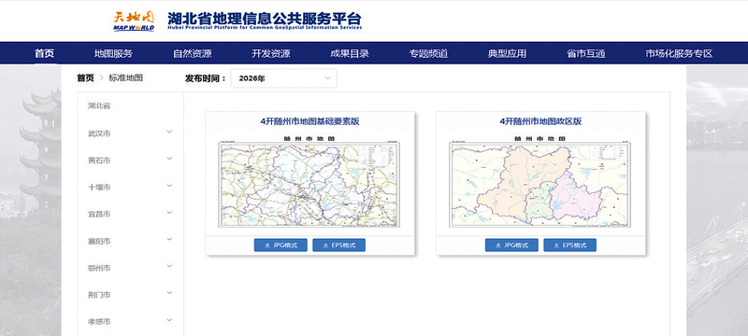Download JPG格式 of the 政区版 map

[511, 245]
